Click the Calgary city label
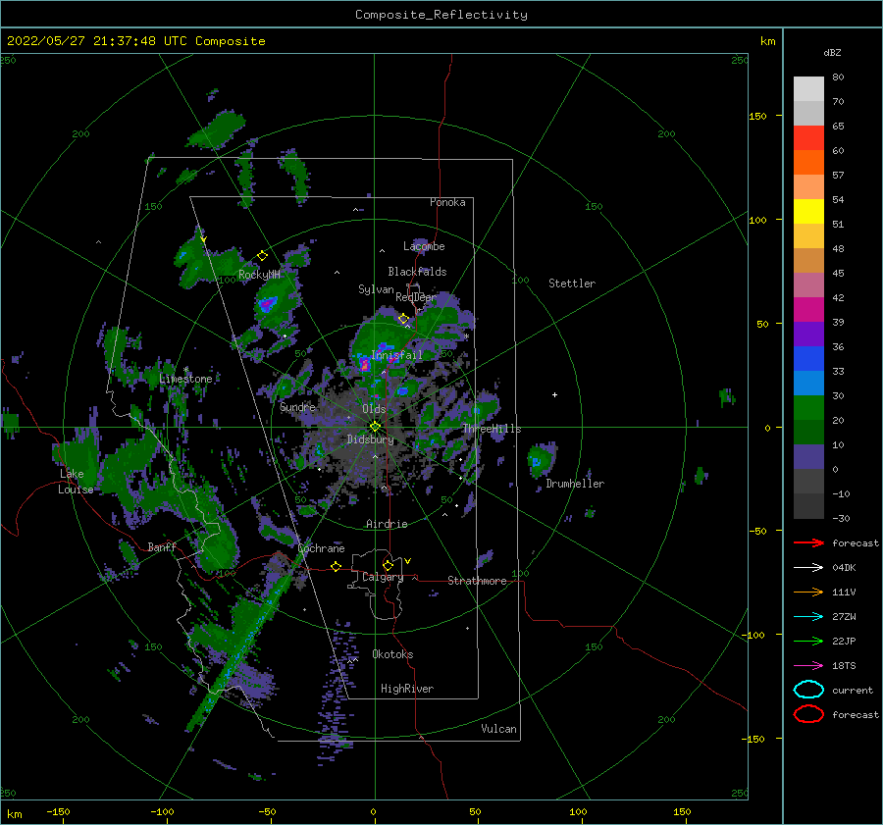 click(383, 577)
